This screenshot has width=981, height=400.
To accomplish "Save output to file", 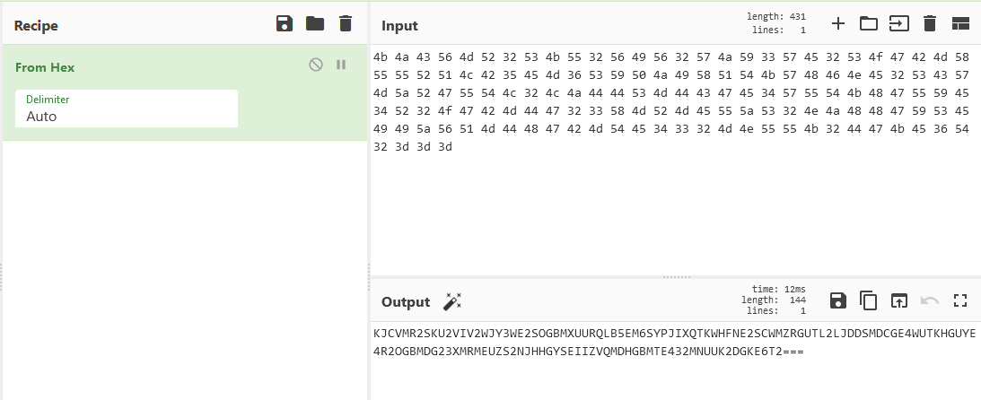I will click(837, 301).
